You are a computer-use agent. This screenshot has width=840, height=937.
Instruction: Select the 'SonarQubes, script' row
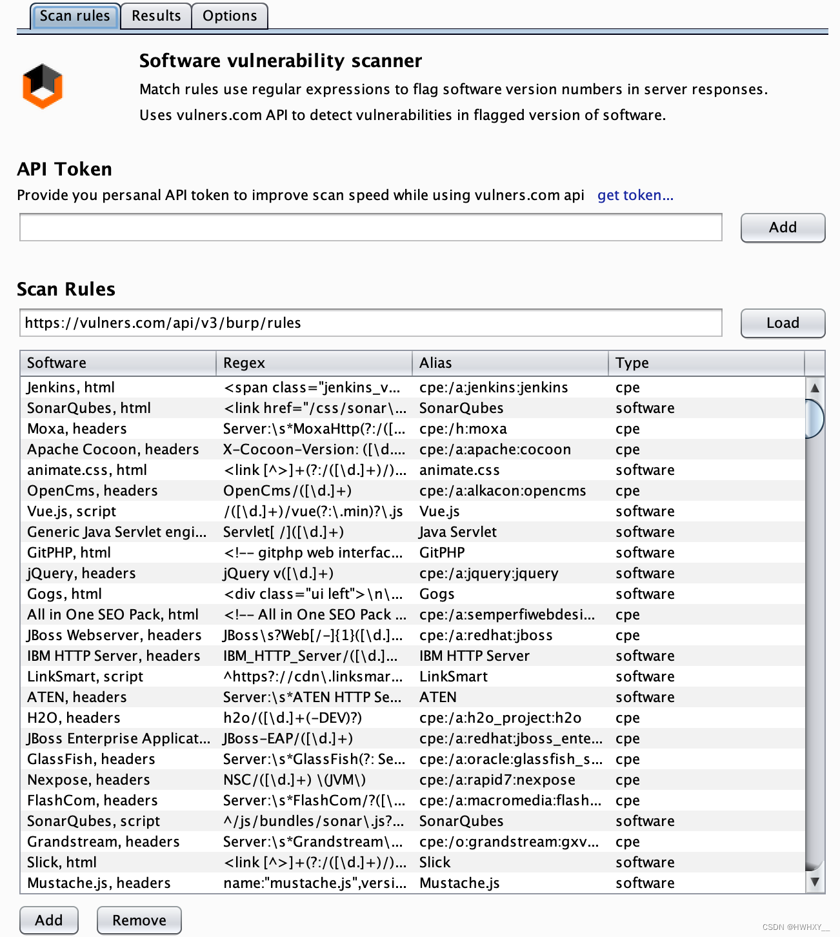[413, 821]
